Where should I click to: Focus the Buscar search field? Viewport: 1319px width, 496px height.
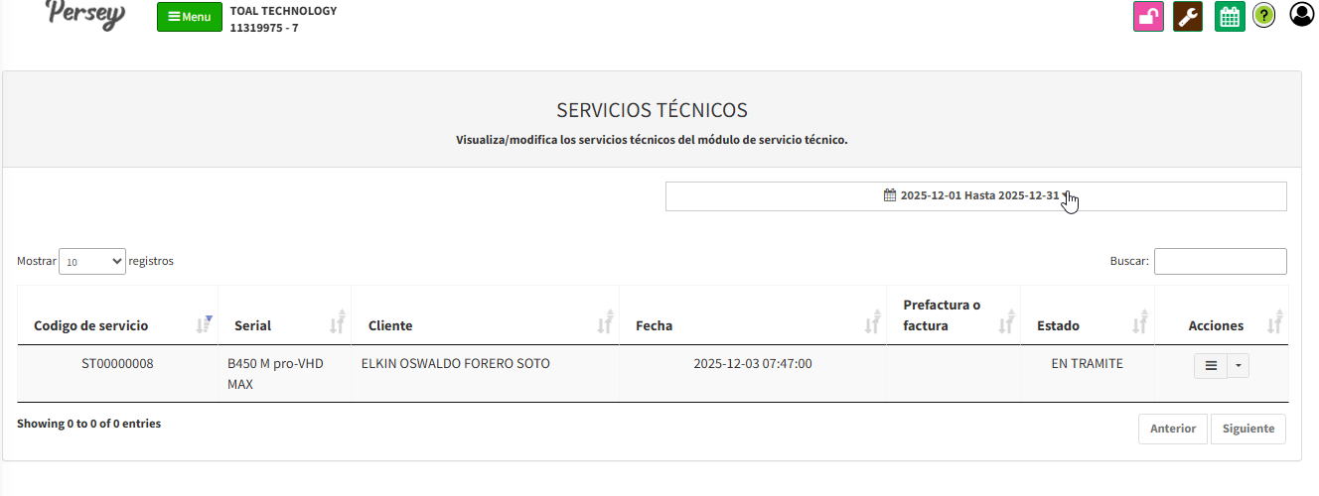coord(1220,262)
